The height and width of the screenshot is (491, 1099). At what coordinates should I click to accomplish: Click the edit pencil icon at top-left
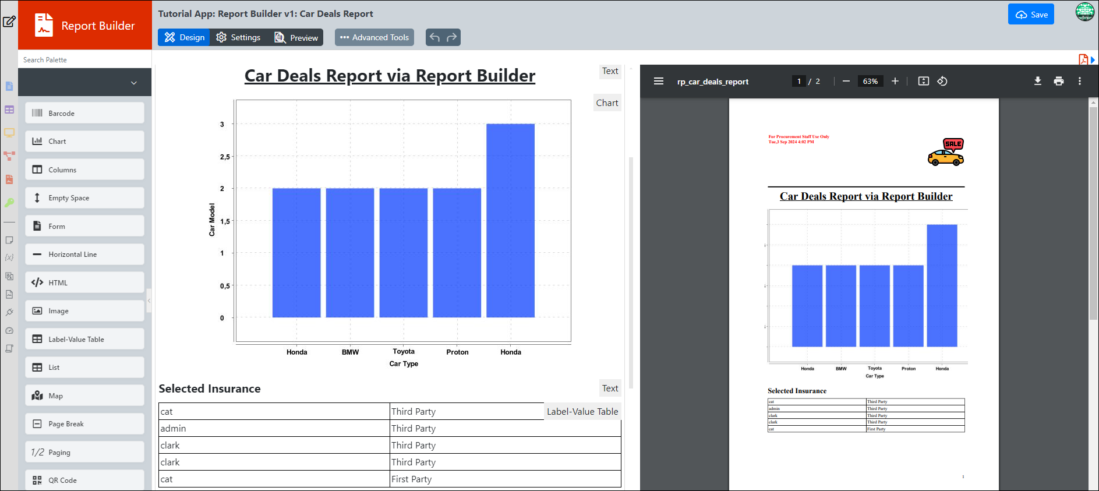9,22
